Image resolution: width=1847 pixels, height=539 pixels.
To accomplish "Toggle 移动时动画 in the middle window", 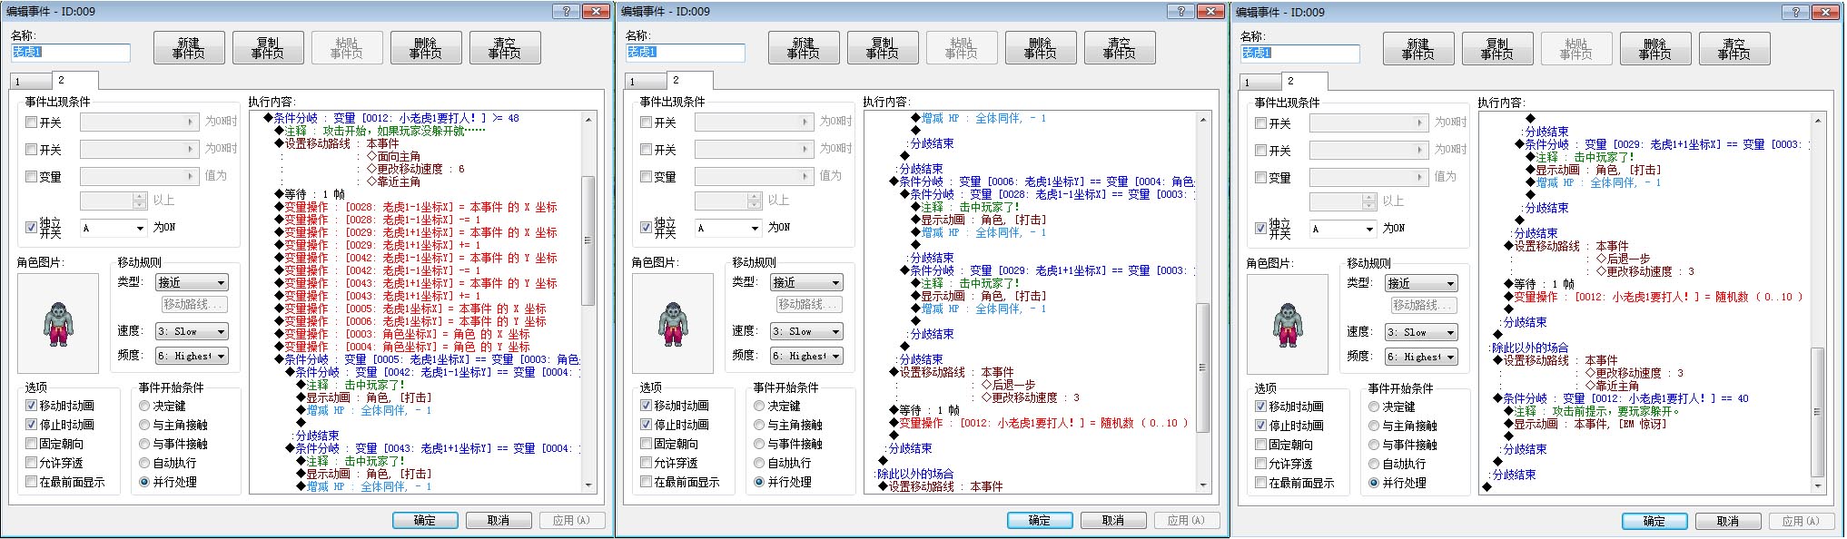I will (647, 406).
